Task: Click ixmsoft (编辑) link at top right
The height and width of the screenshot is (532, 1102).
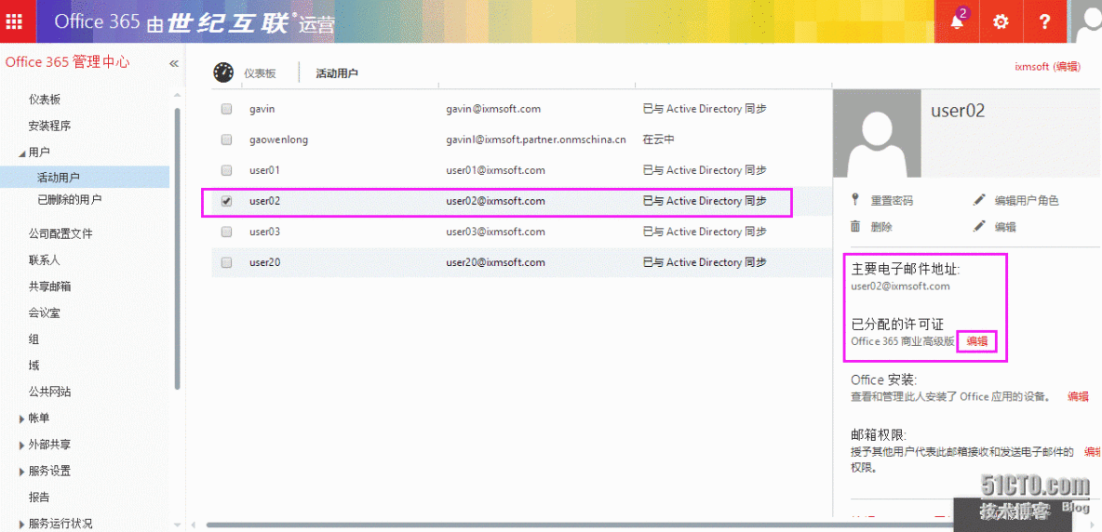Action: (1047, 66)
